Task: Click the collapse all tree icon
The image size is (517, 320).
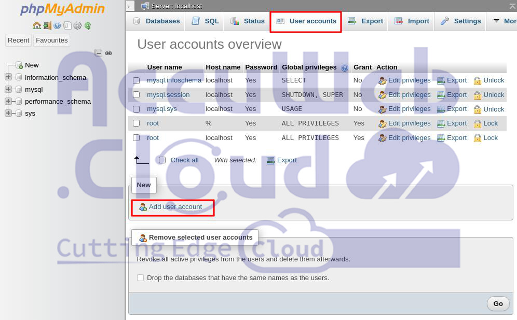Action: (98, 53)
